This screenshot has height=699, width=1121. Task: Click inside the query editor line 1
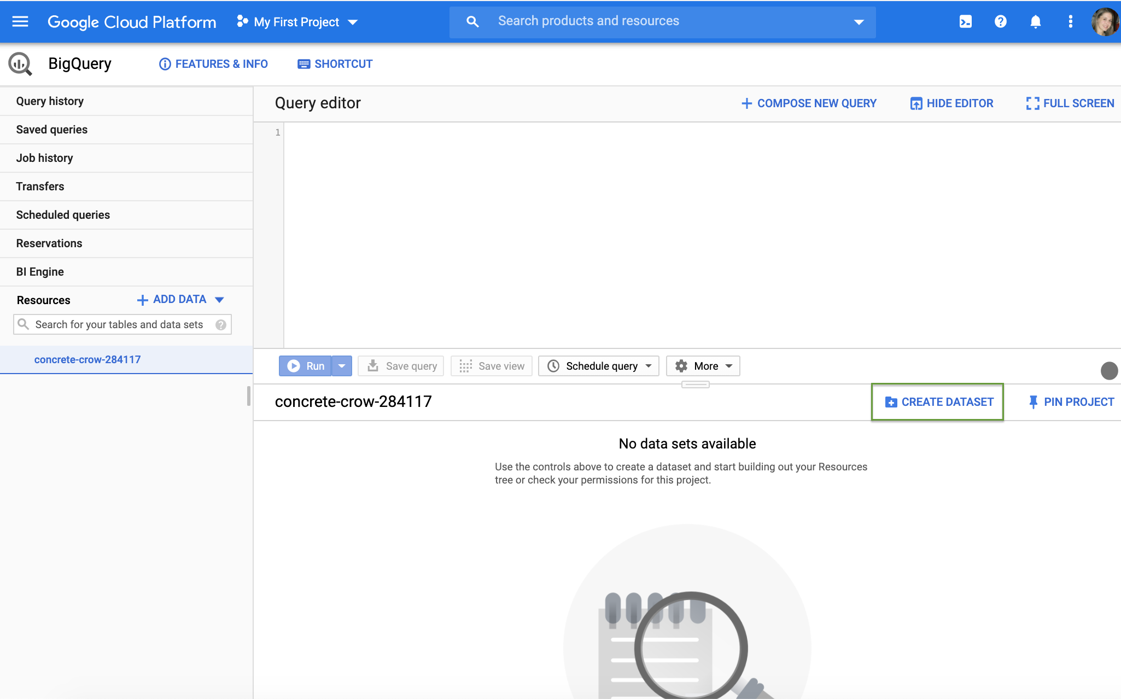(702, 132)
